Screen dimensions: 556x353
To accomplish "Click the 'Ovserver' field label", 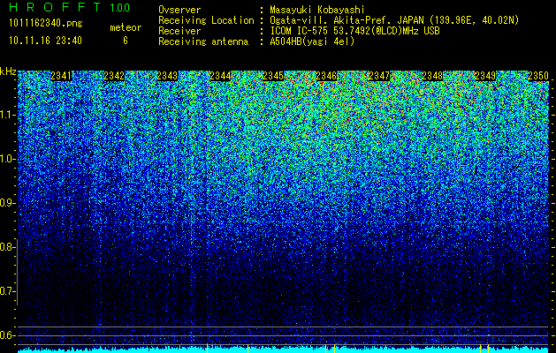I will click(x=179, y=10).
